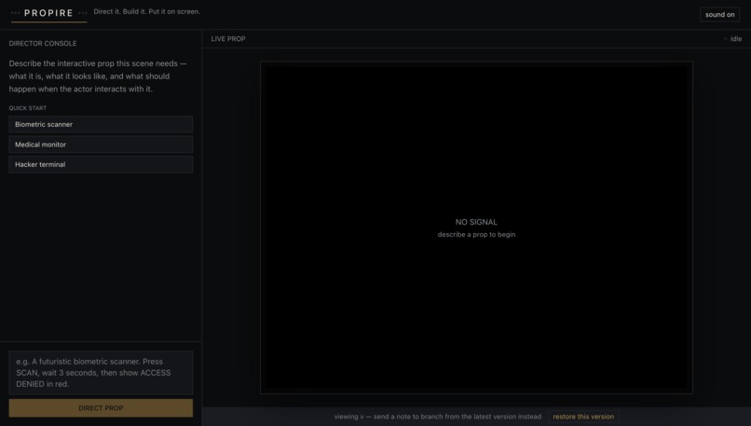This screenshot has width=751, height=426.
Task: Click the DIRECT PROP button
Action: (101, 407)
